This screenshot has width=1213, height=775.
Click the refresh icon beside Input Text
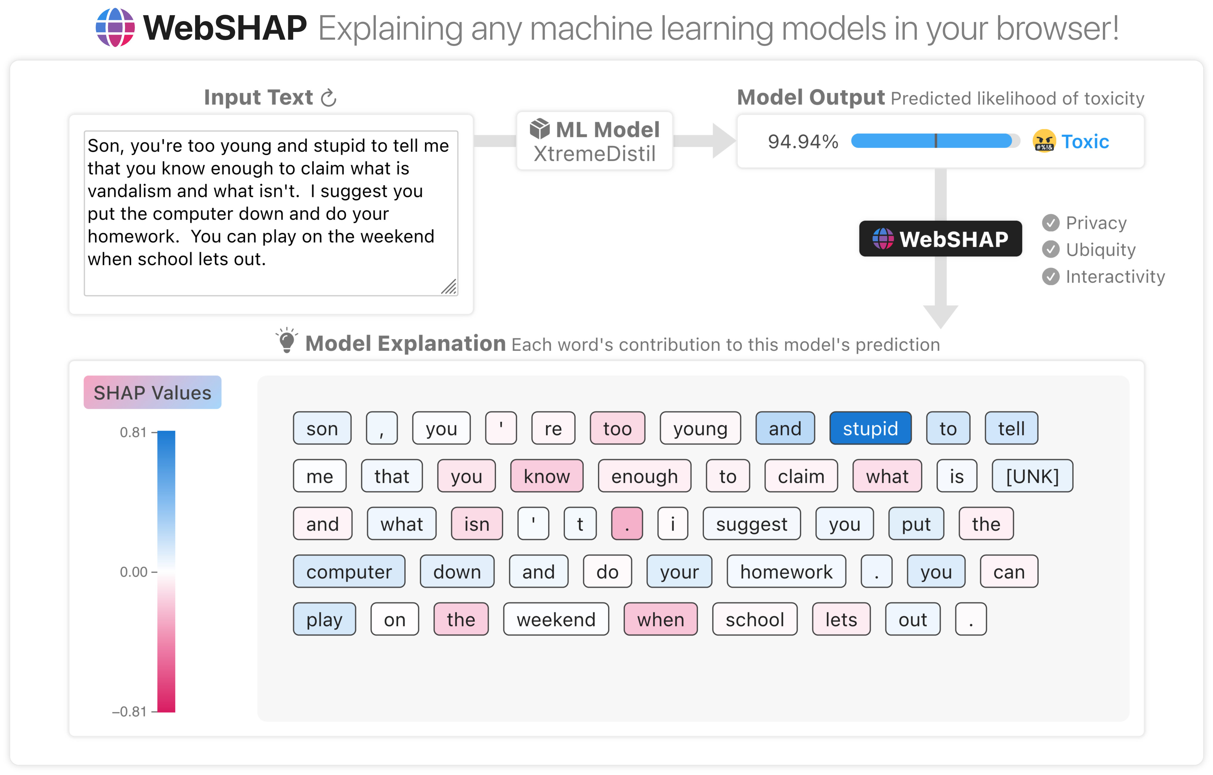[x=328, y=98]
